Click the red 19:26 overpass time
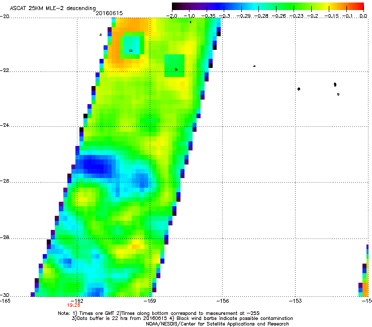Viewport: 372px width, 327px height. (x=73, y=305)
